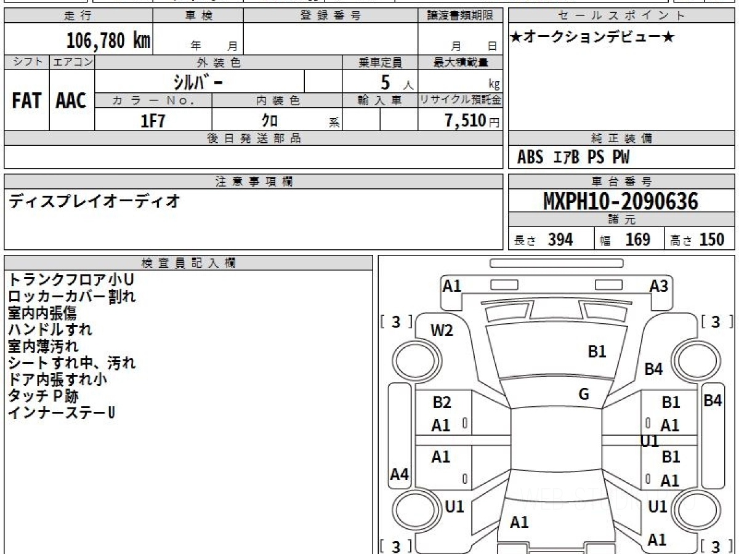Select the ドア内張すれ小 note

click(x=57, y=380)
